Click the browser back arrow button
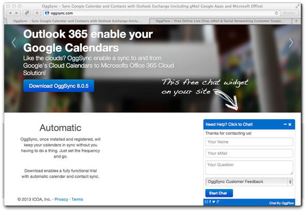The width and height of the screenshot is (305, 222). (10, 13)
